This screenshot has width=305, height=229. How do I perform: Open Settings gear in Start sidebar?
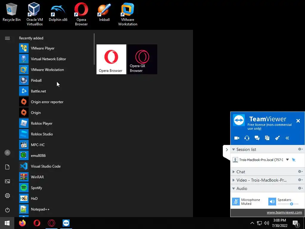pyautogui.click(x=7, y=196)
